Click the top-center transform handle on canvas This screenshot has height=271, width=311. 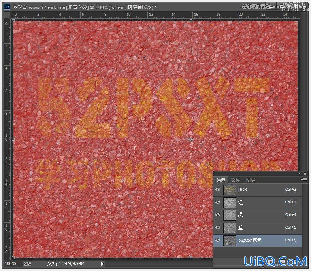point(191,21)
